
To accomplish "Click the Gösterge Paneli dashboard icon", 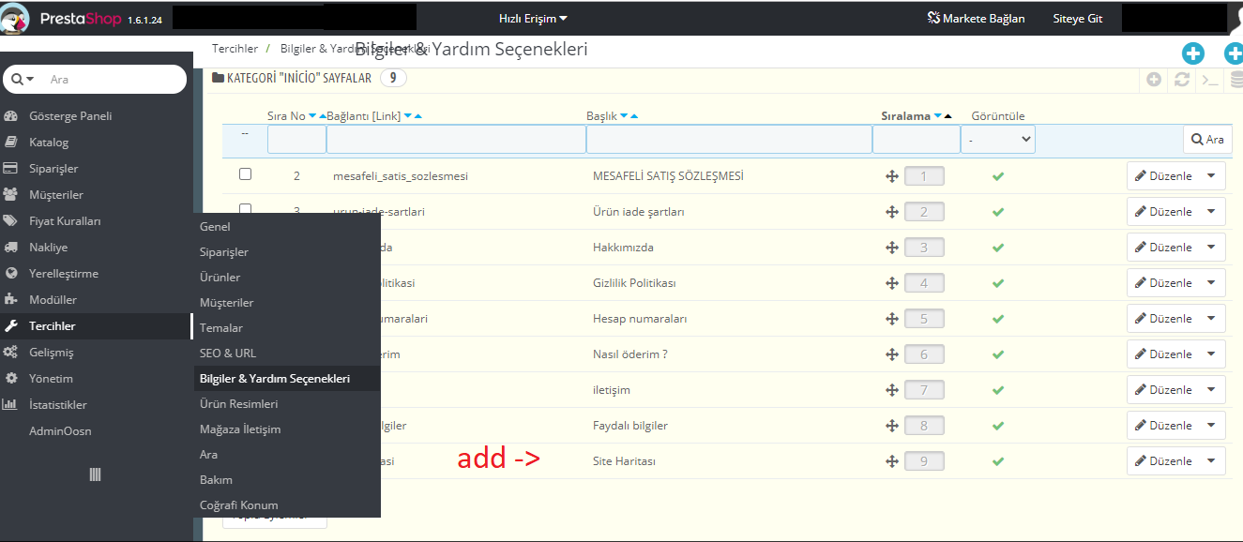I will pos(11,116).
